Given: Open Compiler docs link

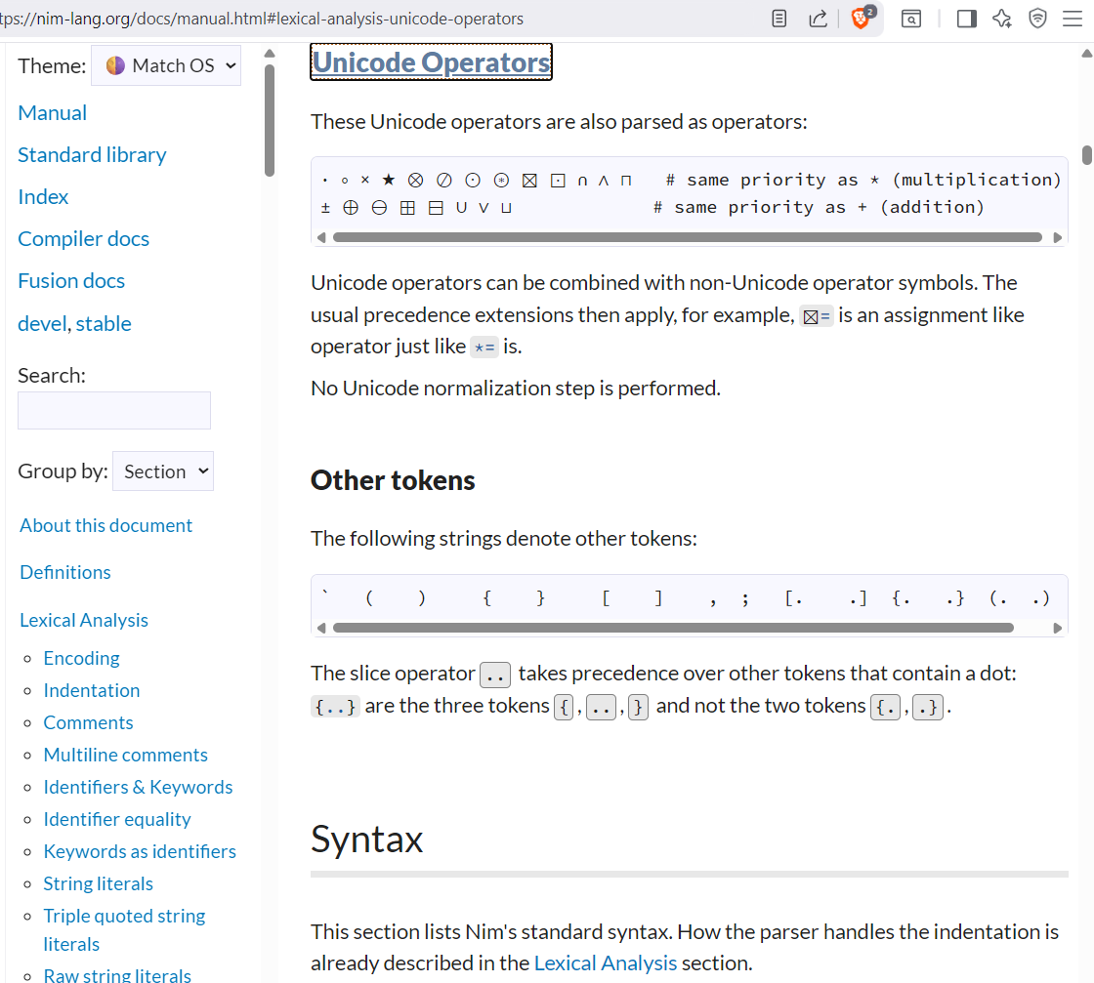Looking at the screenshot, I should [84, 239].
